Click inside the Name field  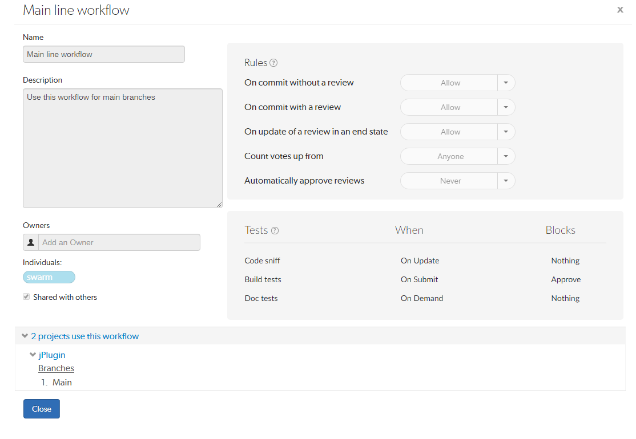(x=103, y=54)
